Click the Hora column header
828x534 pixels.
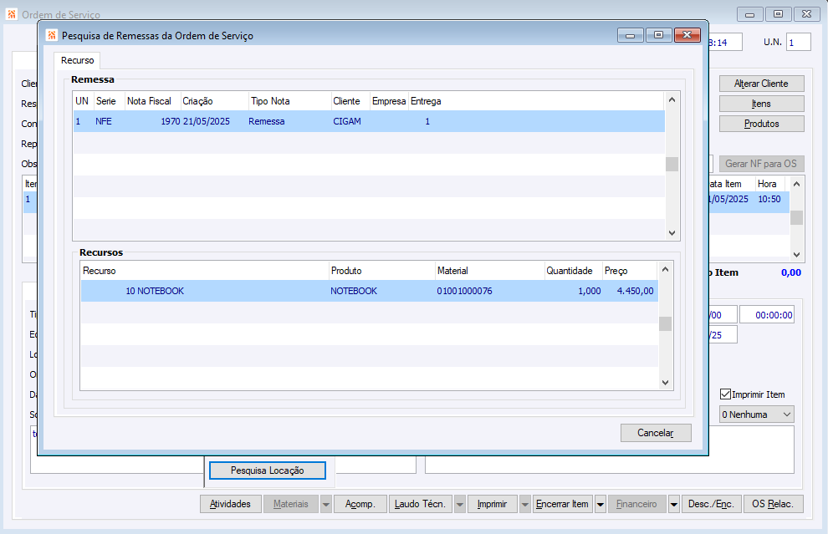tap(769, 184)
